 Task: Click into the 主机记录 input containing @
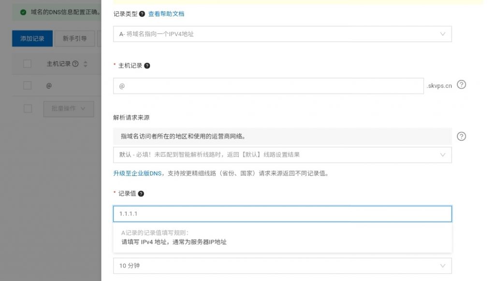tap(268, 86)
